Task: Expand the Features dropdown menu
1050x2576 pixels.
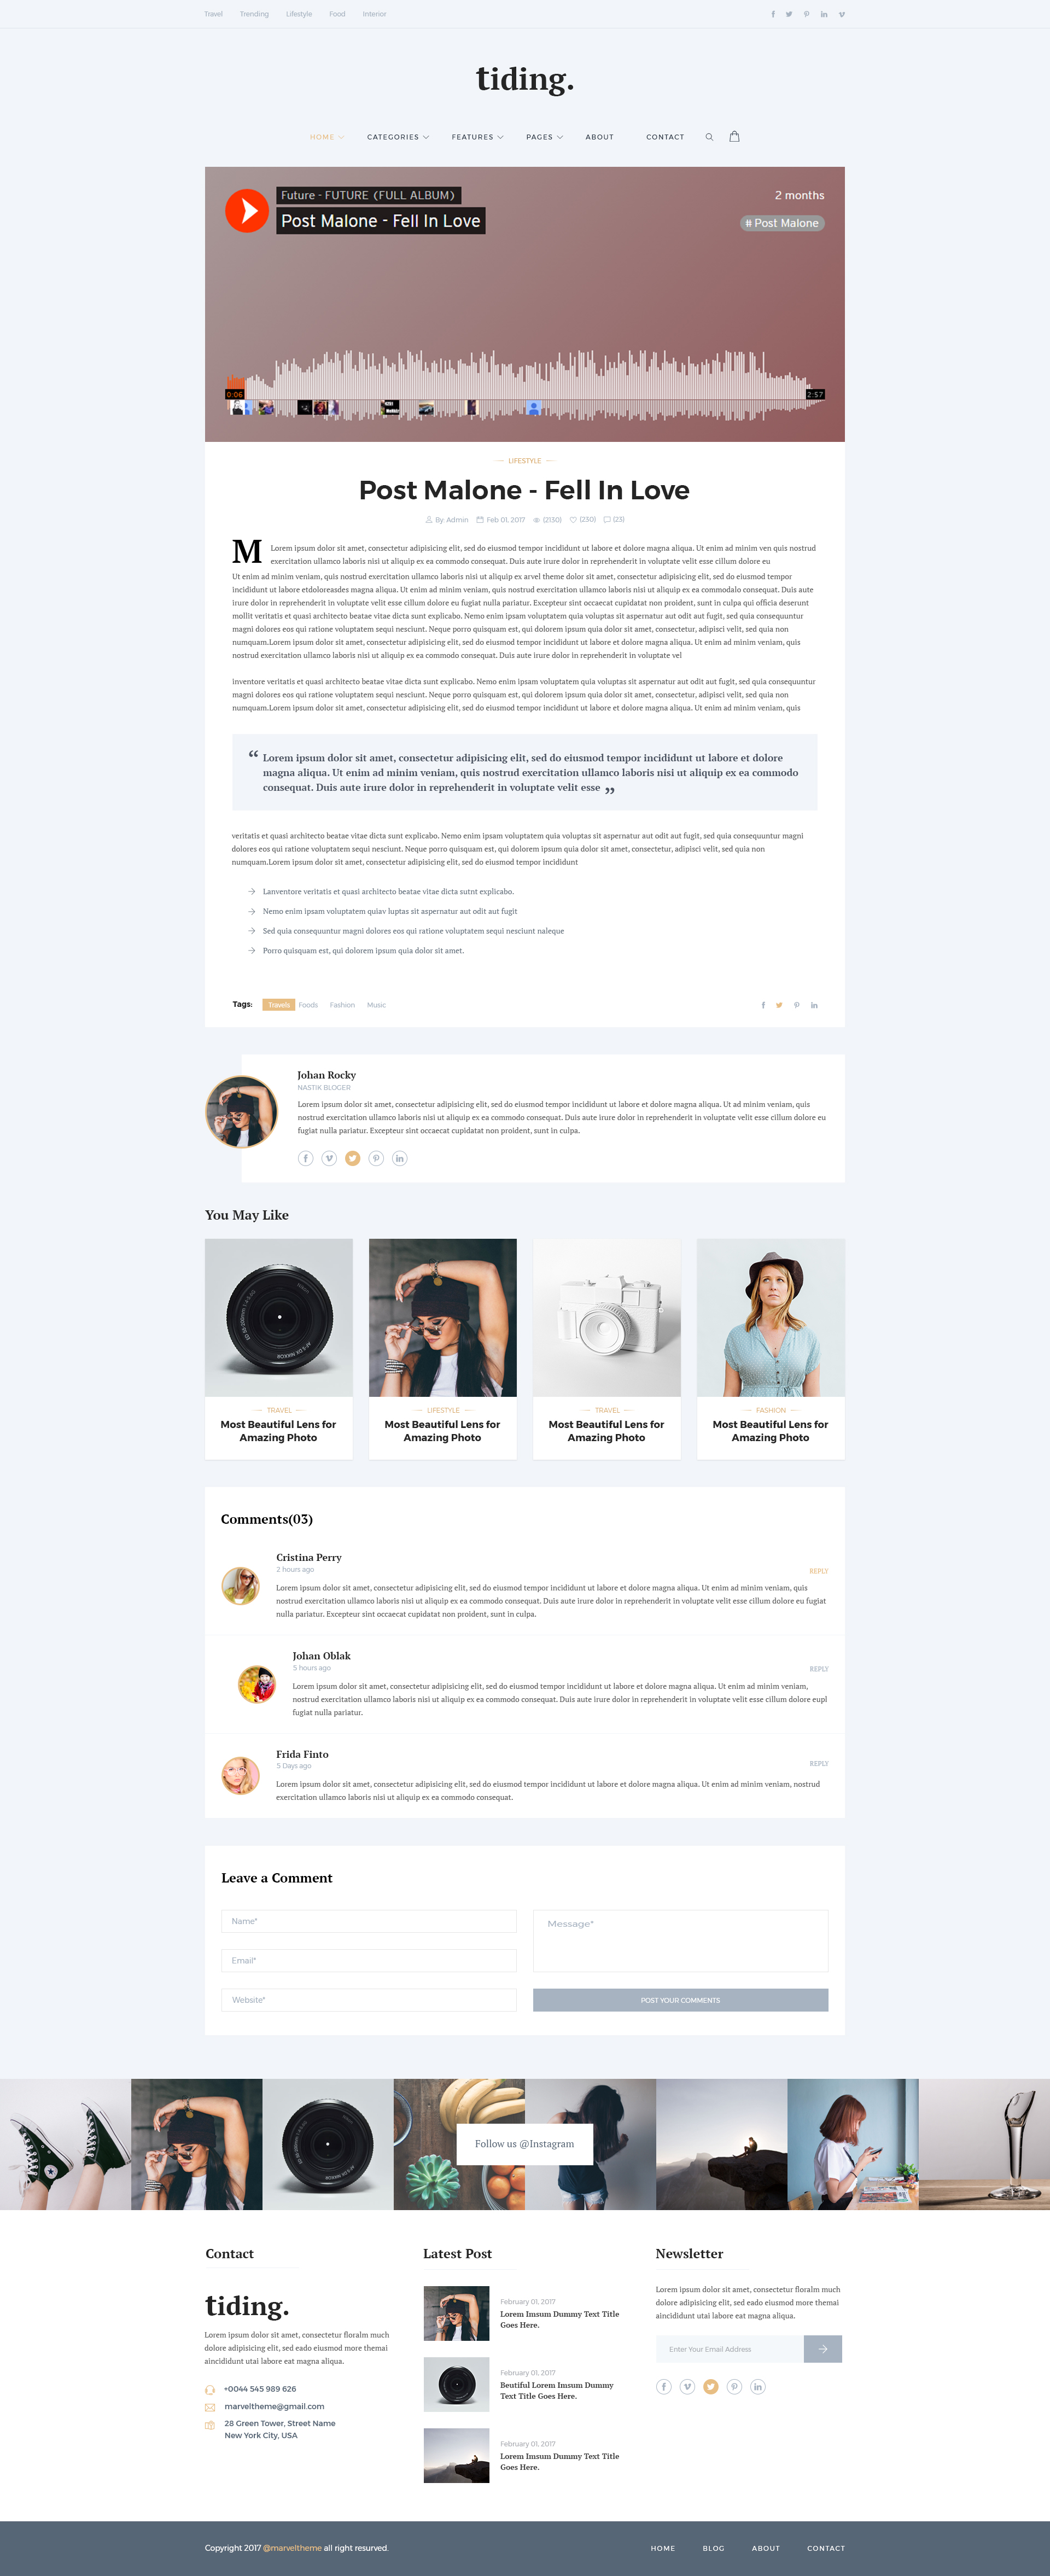Action: click(477, 137)
